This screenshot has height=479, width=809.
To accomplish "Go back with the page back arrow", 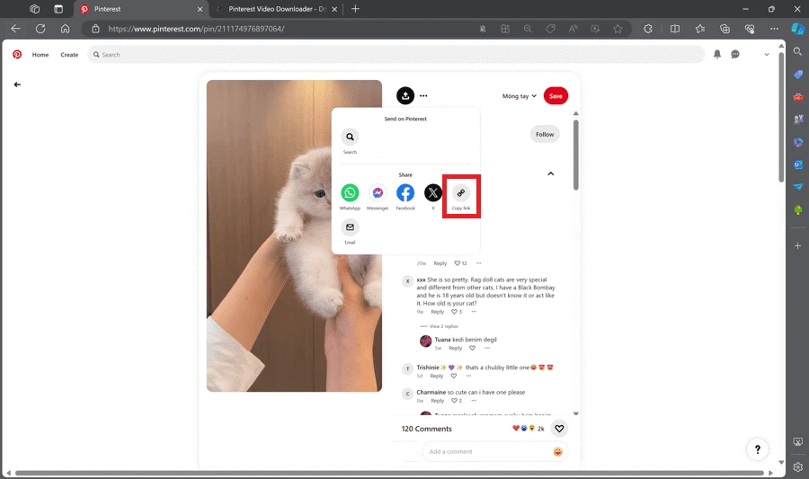I will [17, 84].
